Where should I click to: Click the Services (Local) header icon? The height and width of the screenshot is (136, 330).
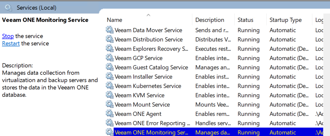pos(9,8)
